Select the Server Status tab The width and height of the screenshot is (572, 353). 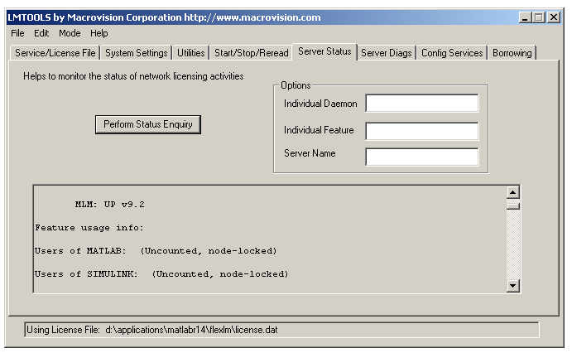(324, 51)
